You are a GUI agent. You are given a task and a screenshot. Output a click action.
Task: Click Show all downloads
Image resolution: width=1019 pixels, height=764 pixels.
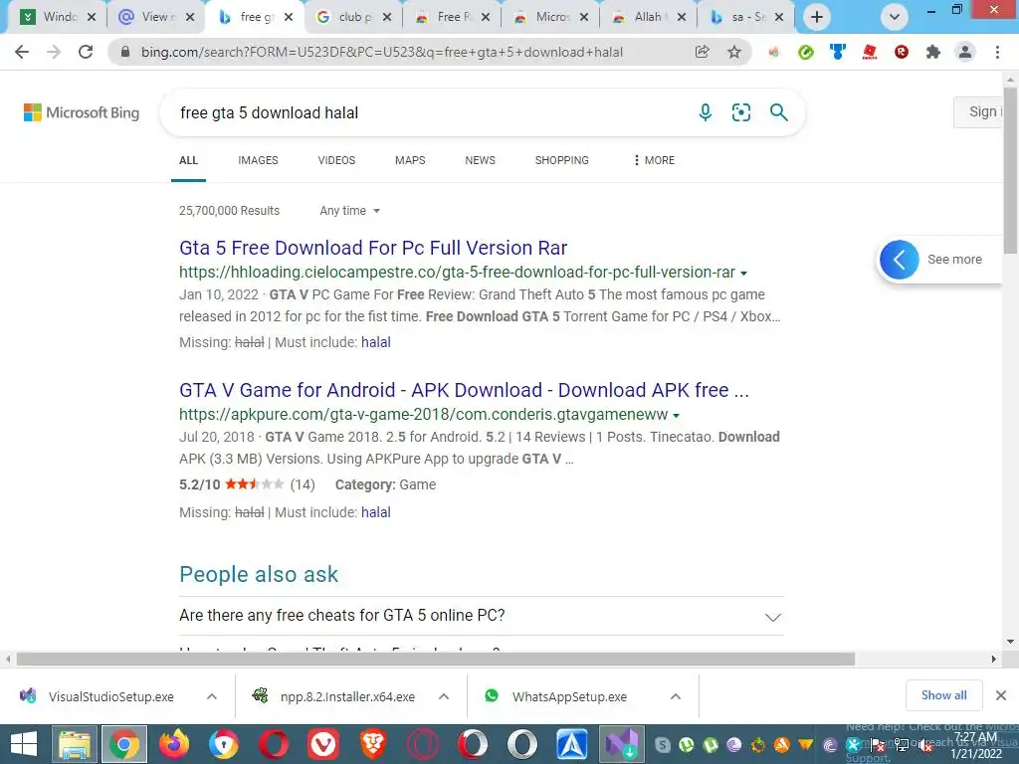[x=943, y=695]
